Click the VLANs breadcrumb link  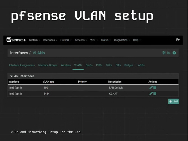point(39,53)
